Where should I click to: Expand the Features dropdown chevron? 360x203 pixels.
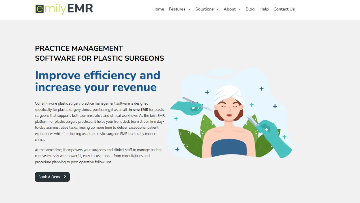189,9
